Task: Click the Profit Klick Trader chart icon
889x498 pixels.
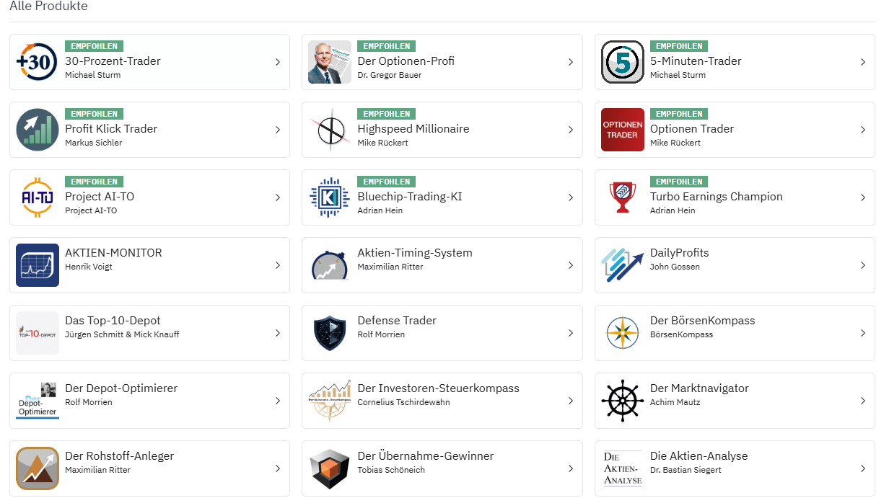Action: pos(37,130)
